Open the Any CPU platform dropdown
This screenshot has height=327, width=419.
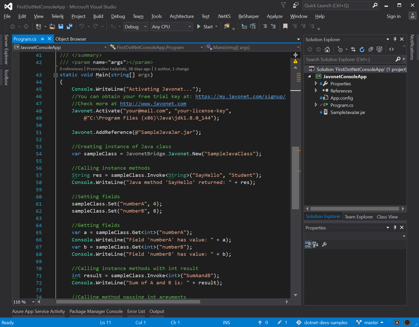172,27
